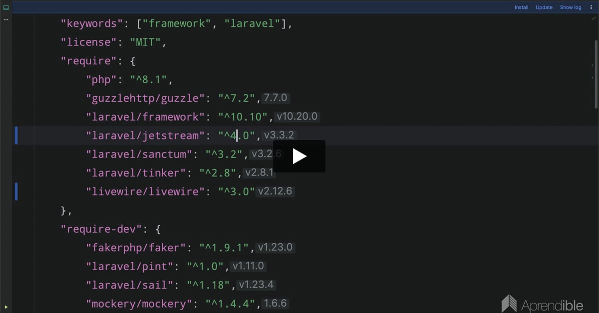The height and width of the screenshot is (313, 599).
Task: Click the laptop icon in the left strip
Action: coord(6,7)
